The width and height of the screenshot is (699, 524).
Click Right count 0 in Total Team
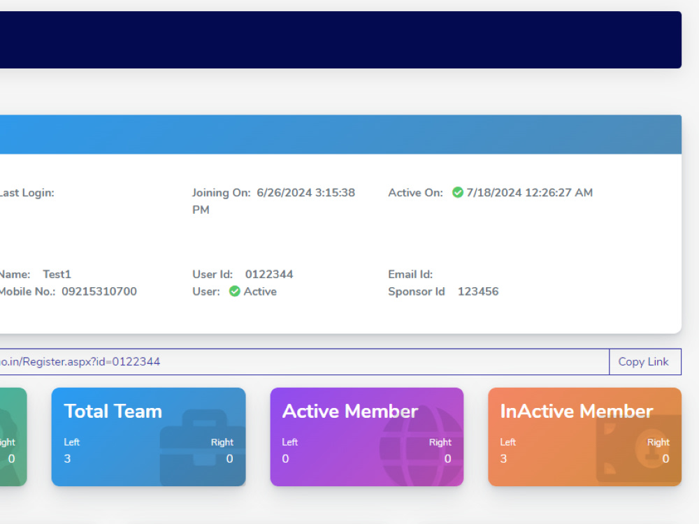229,459
